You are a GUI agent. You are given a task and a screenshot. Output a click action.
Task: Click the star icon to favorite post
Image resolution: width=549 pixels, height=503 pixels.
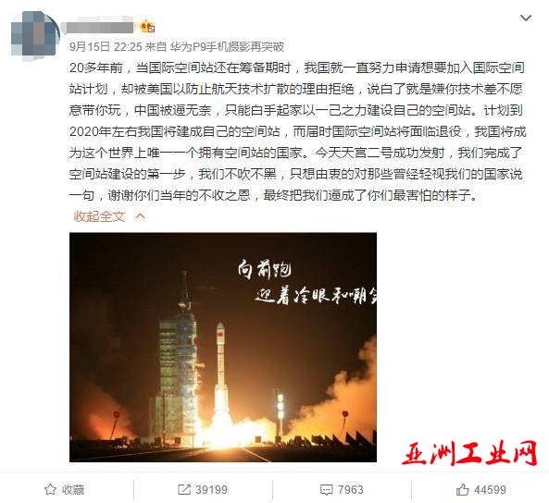point(50,489)
